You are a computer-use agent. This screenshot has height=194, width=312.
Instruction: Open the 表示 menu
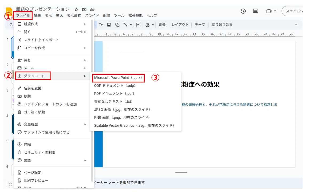coord(48,15)
